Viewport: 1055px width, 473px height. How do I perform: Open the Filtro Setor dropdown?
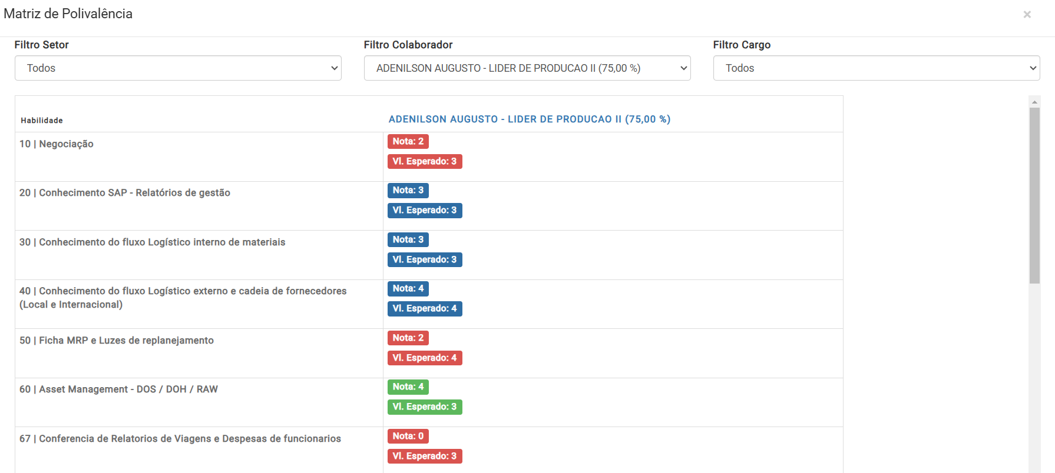(178, 68)
